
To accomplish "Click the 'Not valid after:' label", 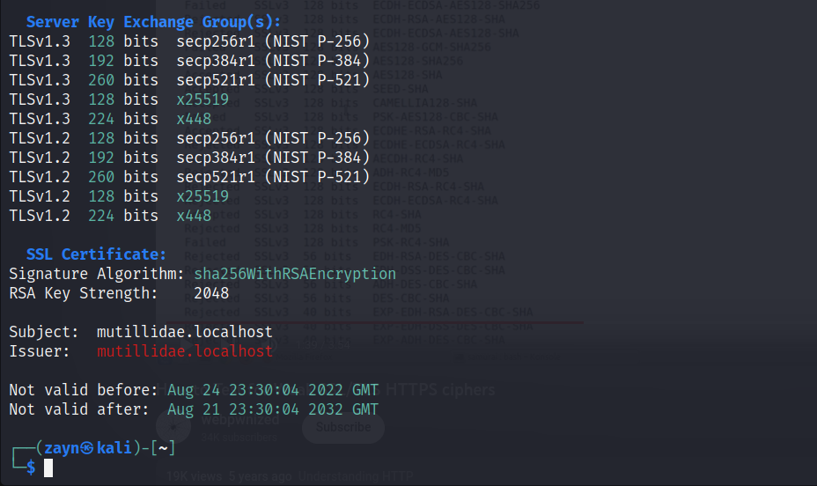I will tap(78, 409).
